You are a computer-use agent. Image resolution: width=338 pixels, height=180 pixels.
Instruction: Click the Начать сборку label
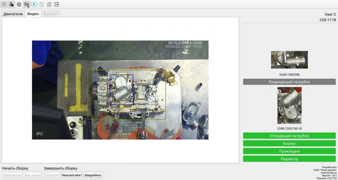pyautogui.click(x=15, y=168)
